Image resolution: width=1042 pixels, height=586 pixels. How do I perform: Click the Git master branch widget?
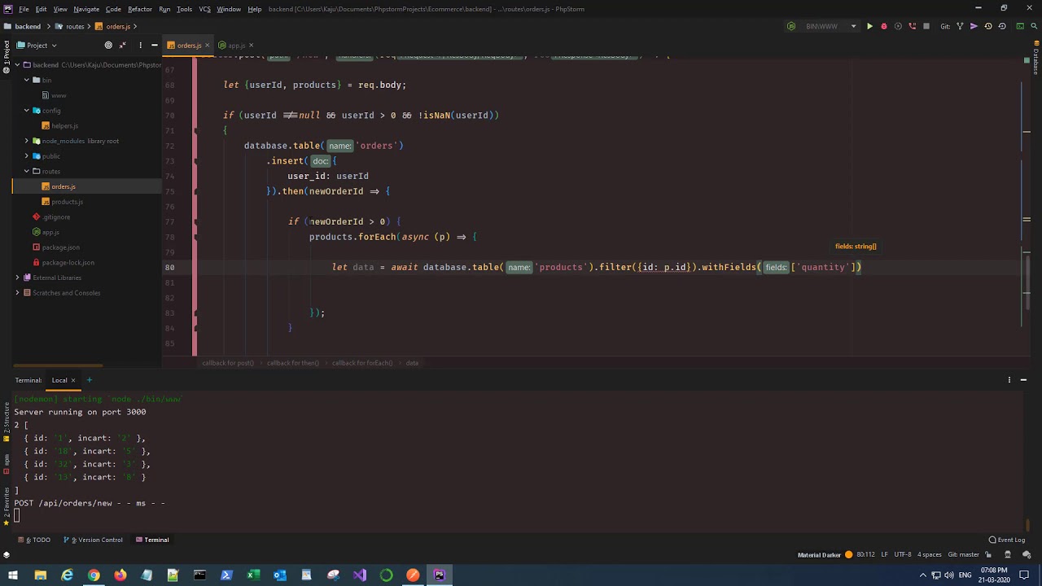[x=964, y=555]
